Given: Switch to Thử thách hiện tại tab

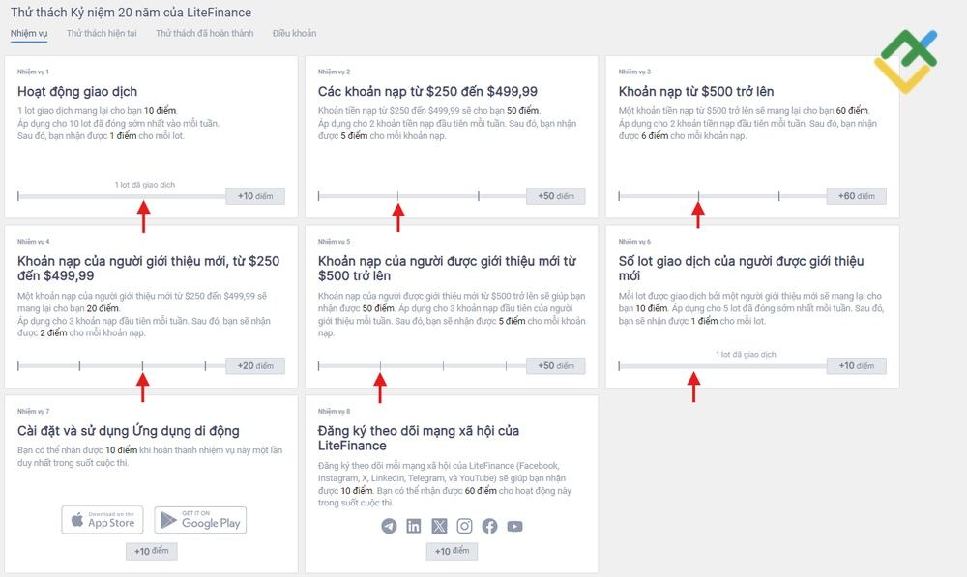Looking at the screenshot, I should tap(102, 33).
